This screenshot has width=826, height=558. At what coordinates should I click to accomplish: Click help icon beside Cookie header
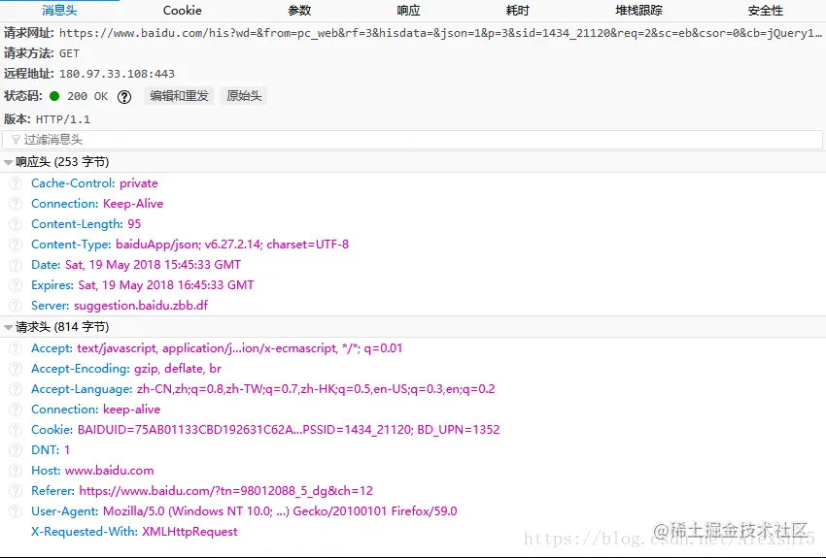pos(16,430)
